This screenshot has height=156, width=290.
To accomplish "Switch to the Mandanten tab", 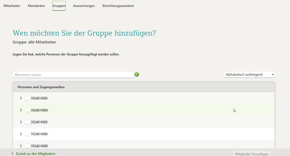I will click(36, 6).
